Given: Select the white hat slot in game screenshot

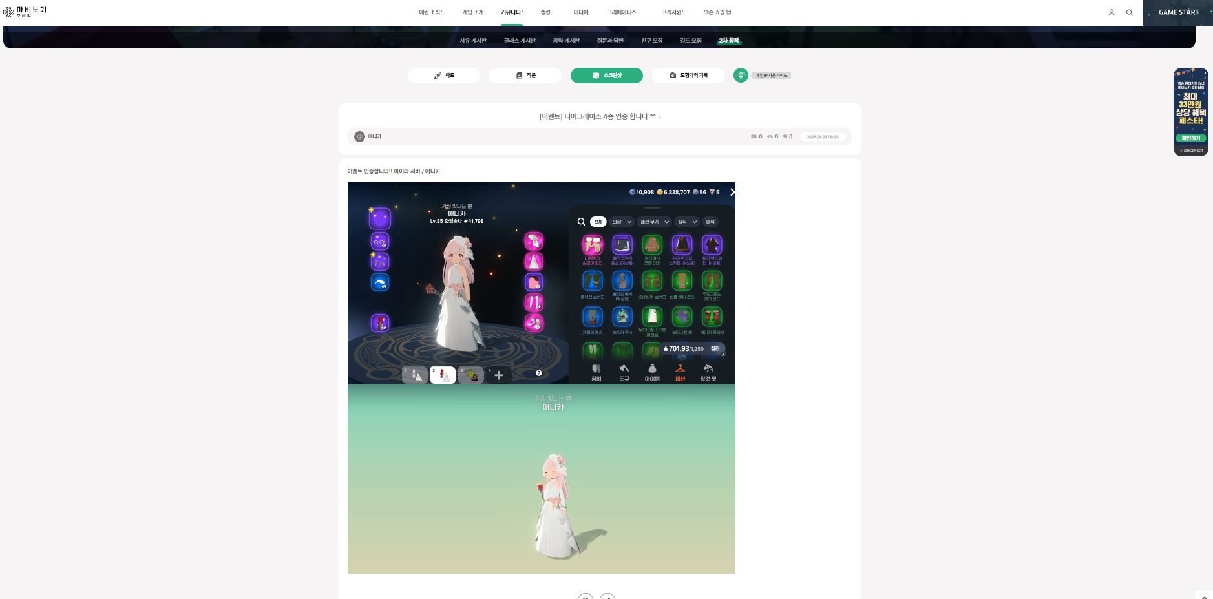Looking at the screenshot, I should coord(534,241).
